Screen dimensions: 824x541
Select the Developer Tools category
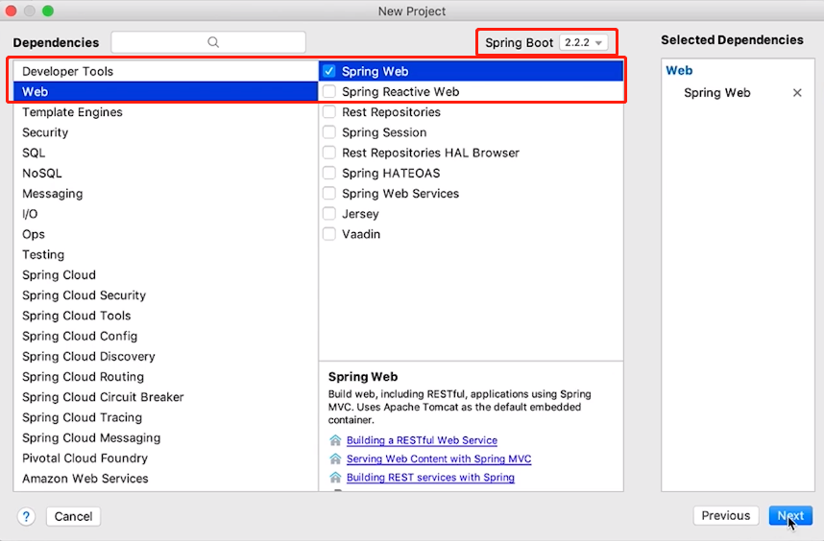(x=67, y=71)
